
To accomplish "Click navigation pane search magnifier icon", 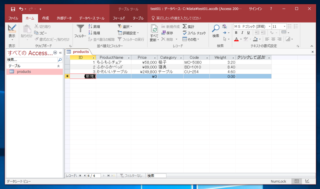I will click(x=60, y=60).
